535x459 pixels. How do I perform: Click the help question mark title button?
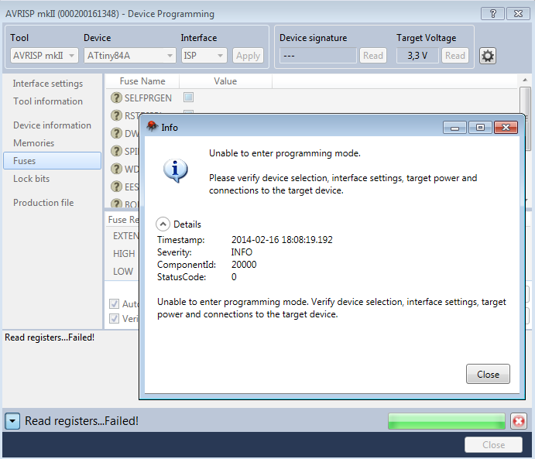pyautogui.click(x=492, y=14)
